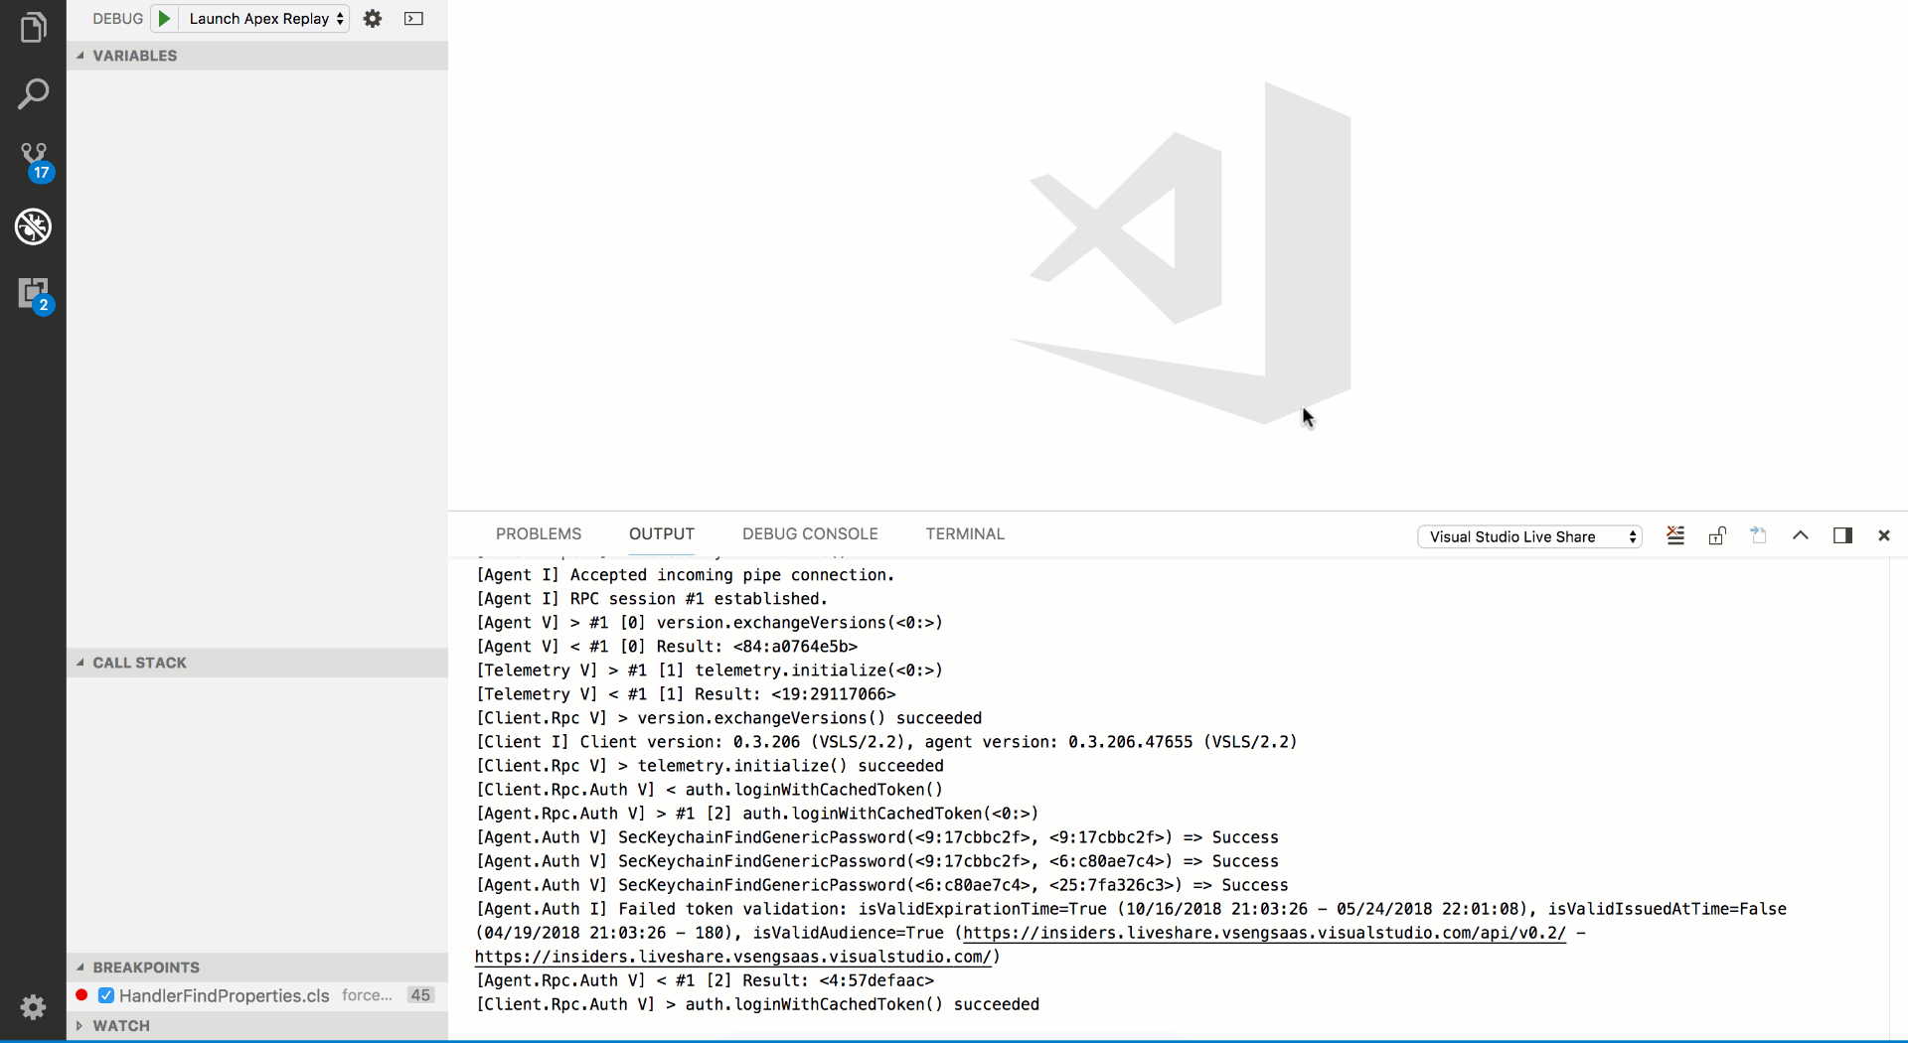Close the bottom panel
The image size is (1908, 1043).
click(x=1884, y=535)
